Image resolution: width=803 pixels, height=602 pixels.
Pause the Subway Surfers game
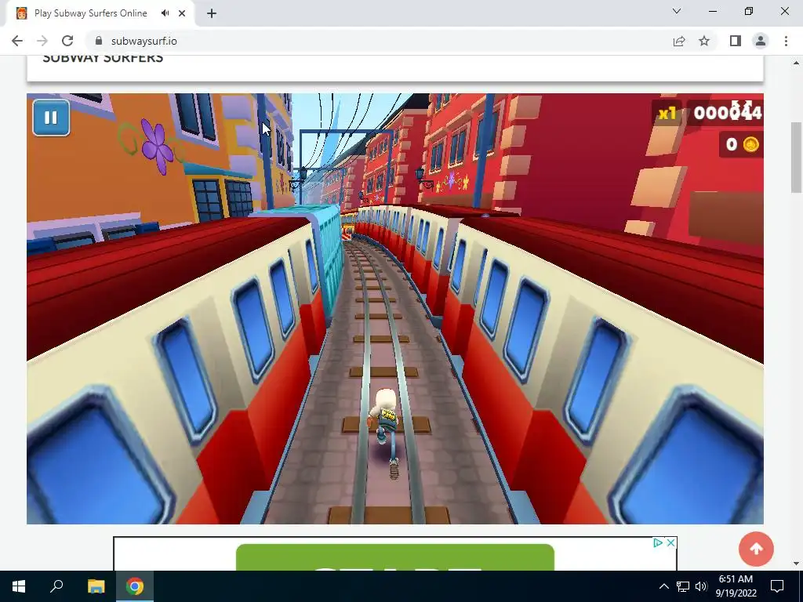tap(51, 118)
